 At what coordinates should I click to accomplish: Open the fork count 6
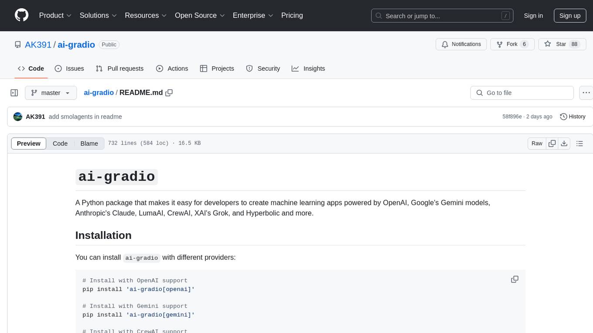tap(524, 44)
